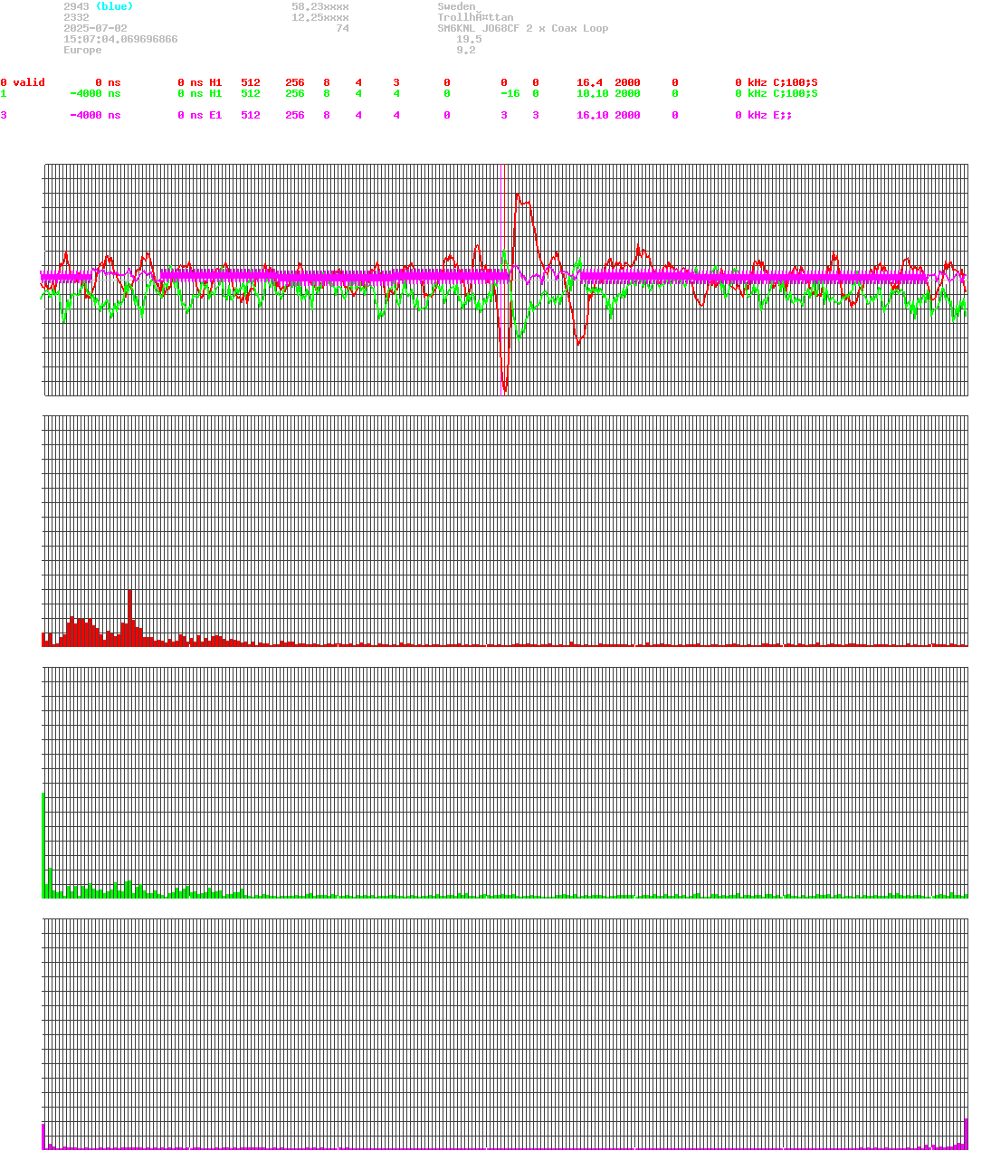Select the longitude "12.25xxxx"
The image size is (991, 1170).
click(x=320, y=17)
